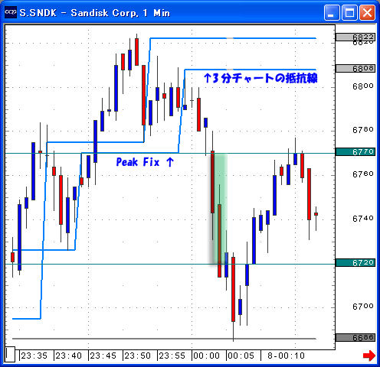
Task: Minimize the S.SNDK chart window
Action: 332,12
